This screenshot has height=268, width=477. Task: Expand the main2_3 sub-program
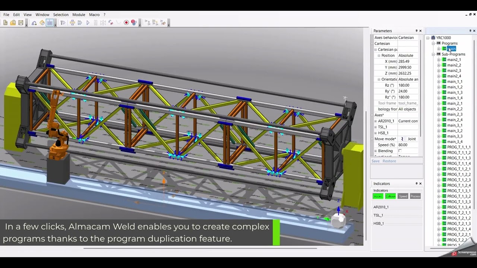point(439,71)
